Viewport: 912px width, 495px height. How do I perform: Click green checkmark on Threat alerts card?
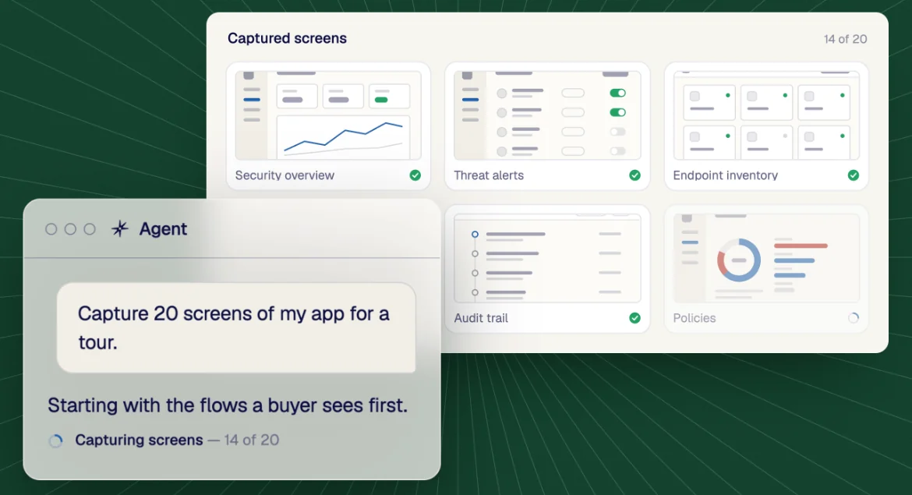coord(635,175)
